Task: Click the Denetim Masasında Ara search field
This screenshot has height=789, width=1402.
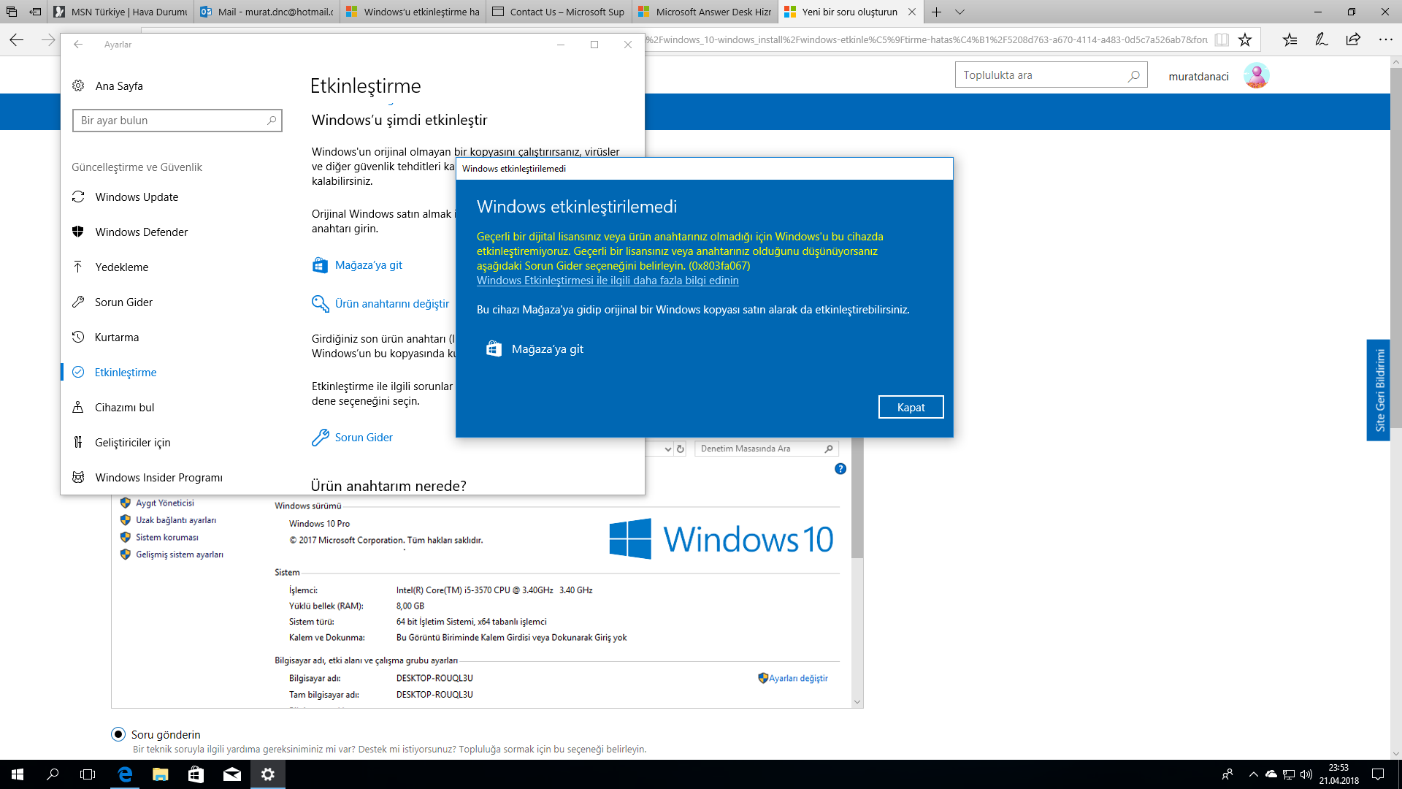Action: [766, 449]
